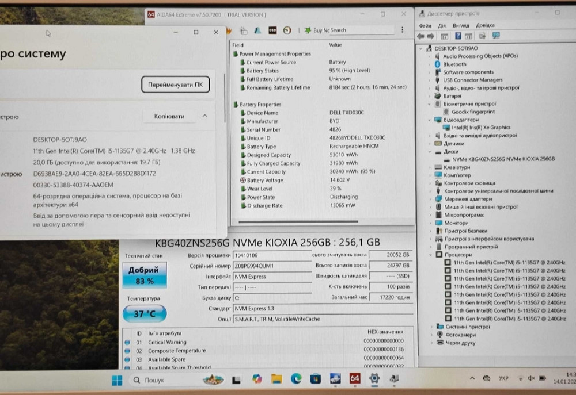
Task: Click the Копіювати button
Action: 169,116
